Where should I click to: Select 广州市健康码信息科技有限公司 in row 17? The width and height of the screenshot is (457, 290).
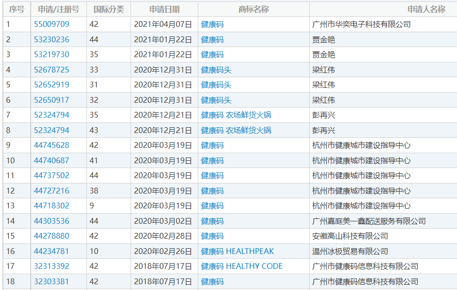pos(365,266)
